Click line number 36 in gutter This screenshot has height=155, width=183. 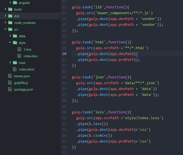(x=64, y=147)
